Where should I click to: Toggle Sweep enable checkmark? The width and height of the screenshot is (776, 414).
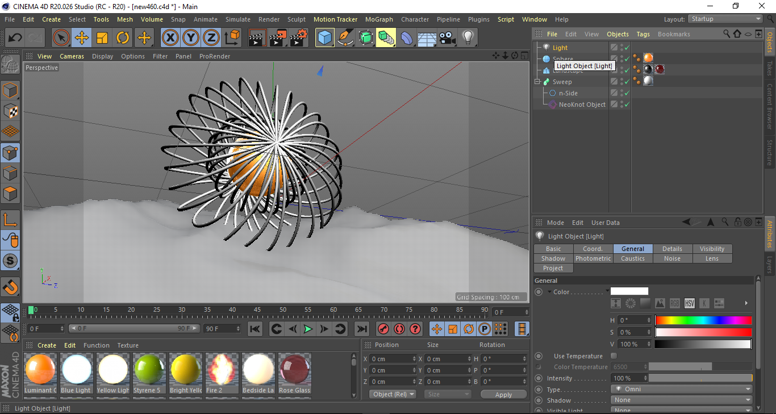coord(627,82)
